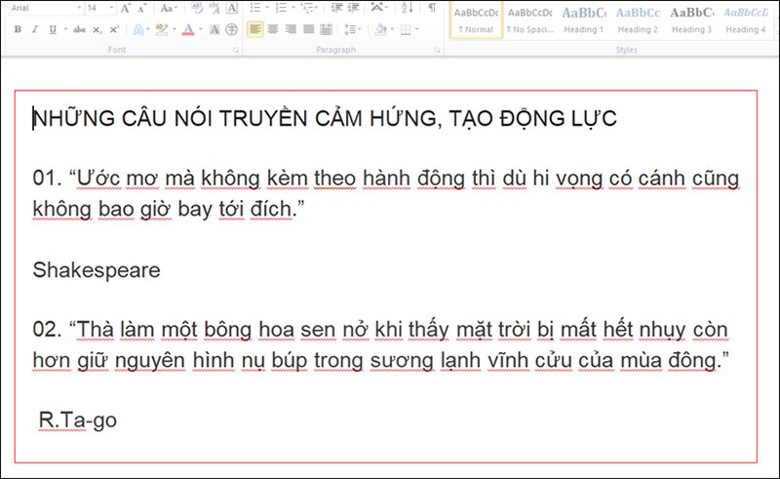Open the Change Case (Aa) menu
Image resolution: width=780 pixels, height=479 pixels.
coord(168,8)
